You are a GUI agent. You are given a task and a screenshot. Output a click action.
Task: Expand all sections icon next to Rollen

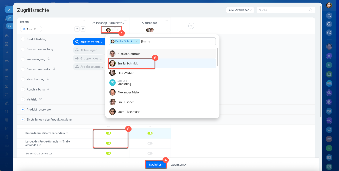[x=83, y=29]
